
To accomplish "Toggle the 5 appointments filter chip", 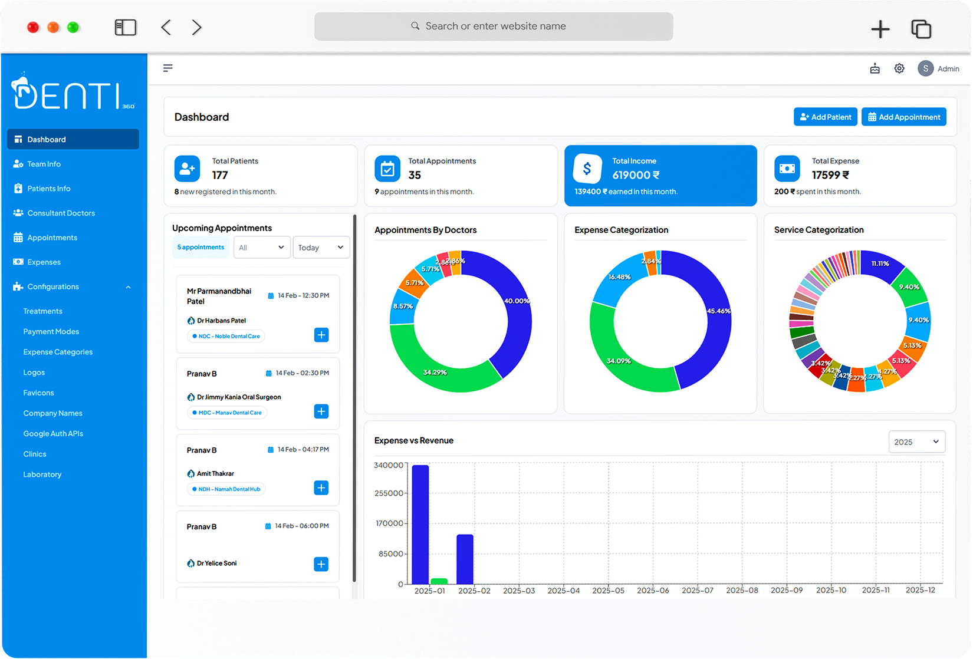I will (x=200, y=247).
